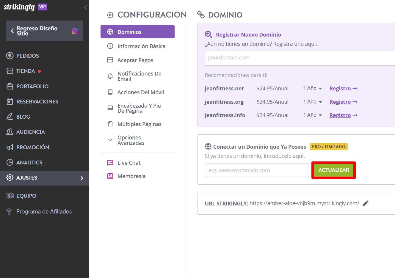Click the Dominio chain link icon

[x=201, y=15]
